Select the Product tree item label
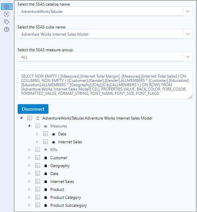The width and height of the screenshot is (197, 212). 57,190
